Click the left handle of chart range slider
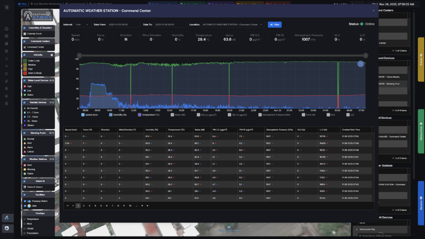 click(x=79, y=56)
